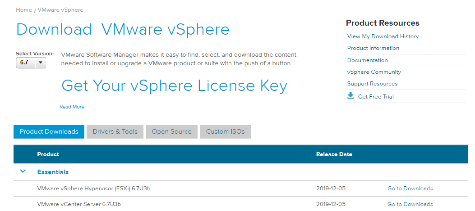This screenshot has width=475, height=211.
Task: Collapse the Essentials section chevron
Action: pyautogui.click(x=23, y=171)
